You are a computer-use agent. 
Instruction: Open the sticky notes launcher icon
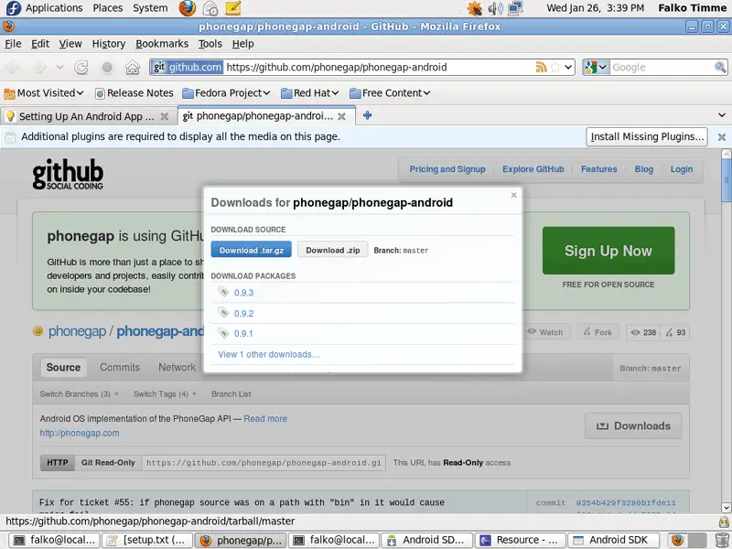(233, 8)
